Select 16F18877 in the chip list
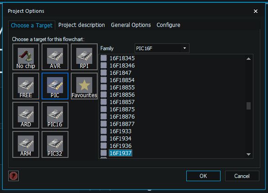This screenshot has height=193, width=268. click(x=122, y=124)
